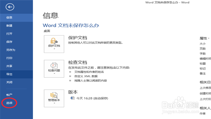Screen dimensions: 211x119
Task: Select 关闭 in the backstage menu
Action: (x=16, y=82)
